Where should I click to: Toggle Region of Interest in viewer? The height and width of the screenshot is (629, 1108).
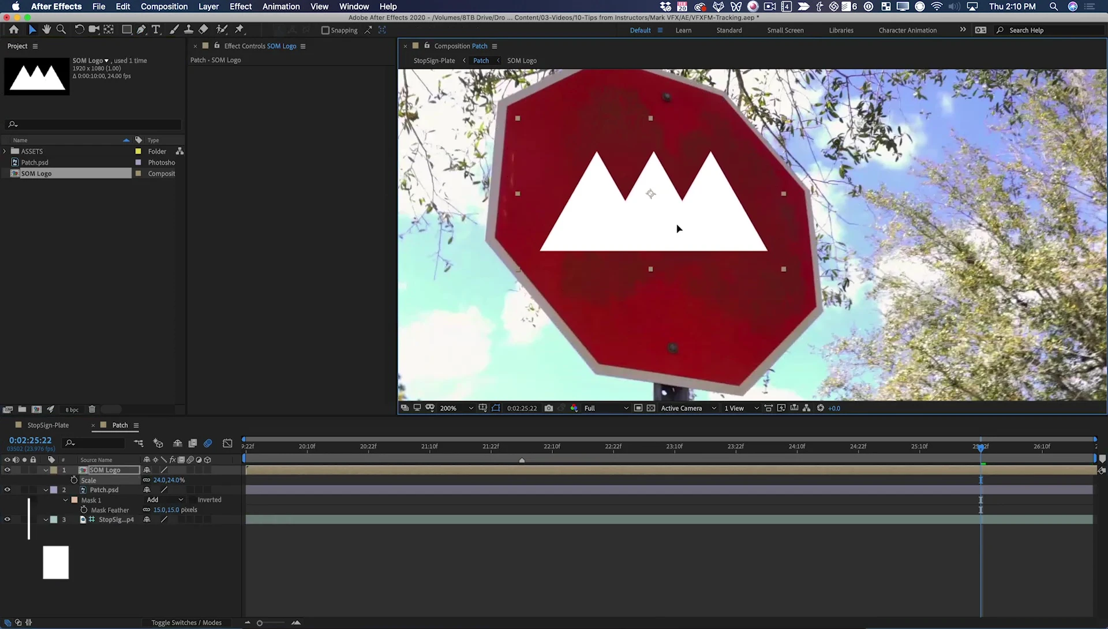pyautogui.click(x=638, y=408)
